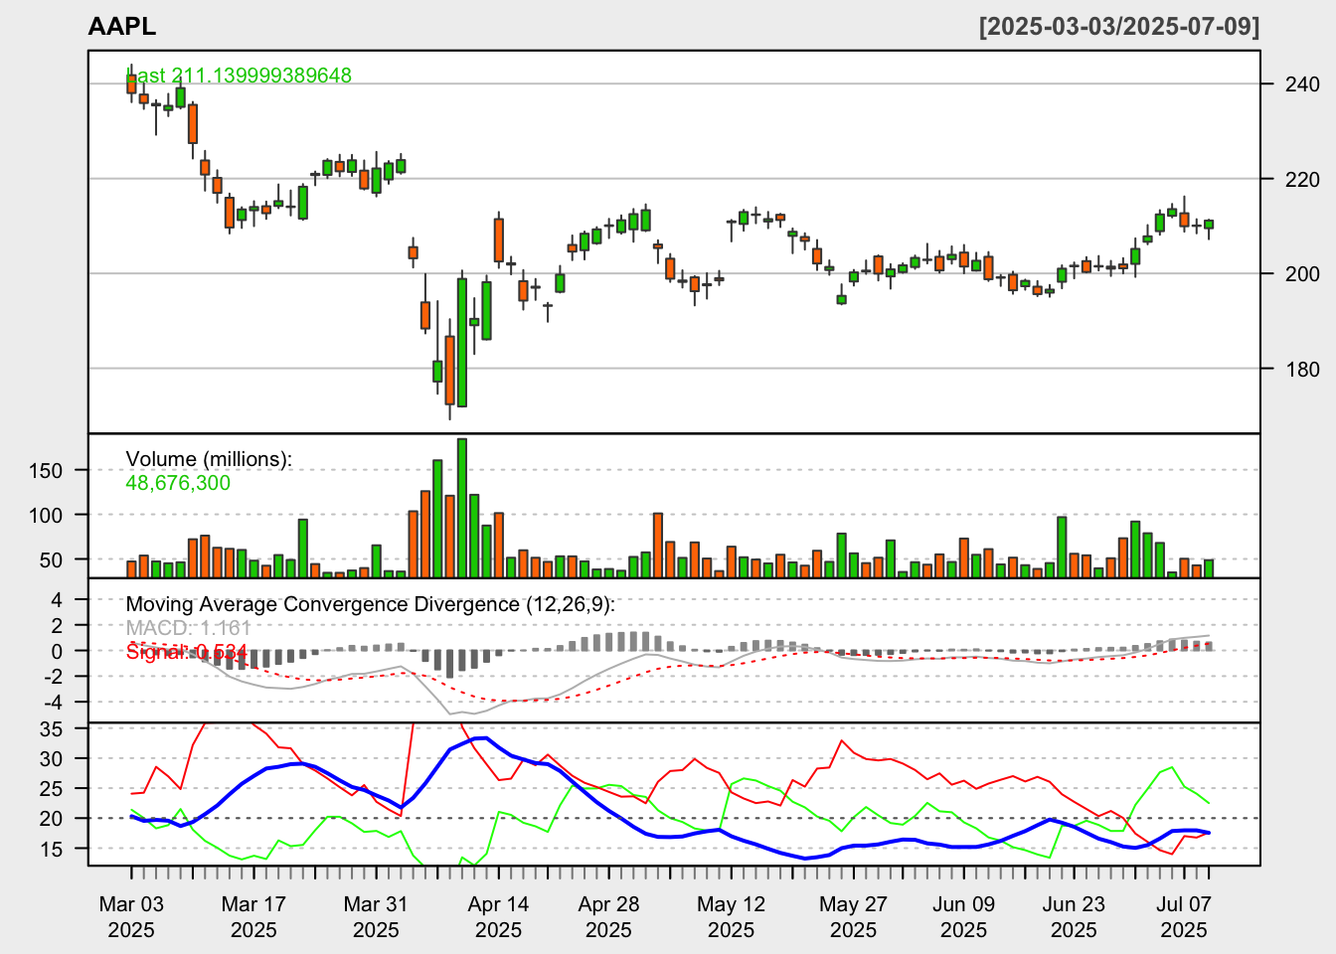Viewport: 1336px width, 954px height.
Task: Click the Mar 17 2025 date label
Action: 253,917
